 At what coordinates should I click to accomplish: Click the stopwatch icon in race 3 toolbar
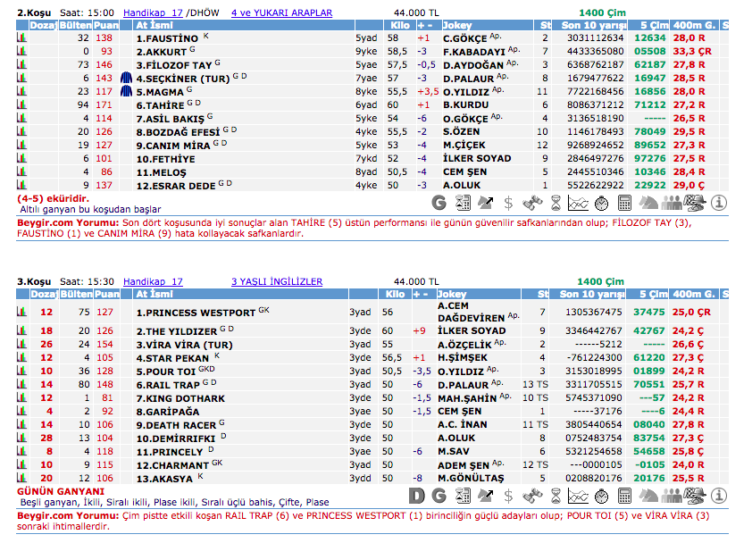601,495
